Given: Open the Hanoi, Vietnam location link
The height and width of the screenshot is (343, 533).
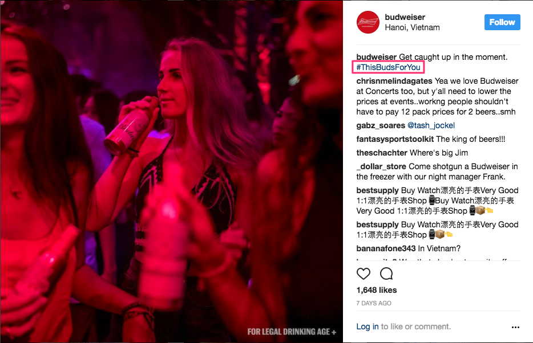Looking at the screenshot, I should 412,27.
